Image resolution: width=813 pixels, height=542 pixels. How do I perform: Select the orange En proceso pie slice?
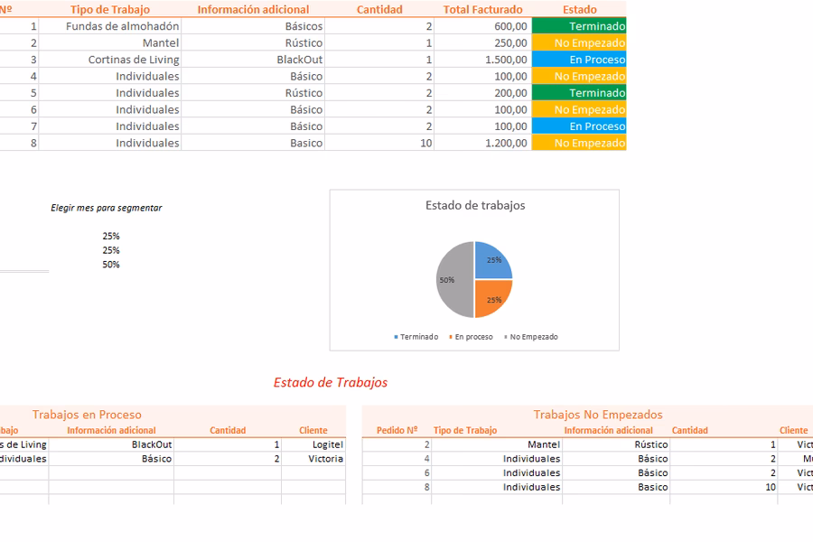(492, 299)
